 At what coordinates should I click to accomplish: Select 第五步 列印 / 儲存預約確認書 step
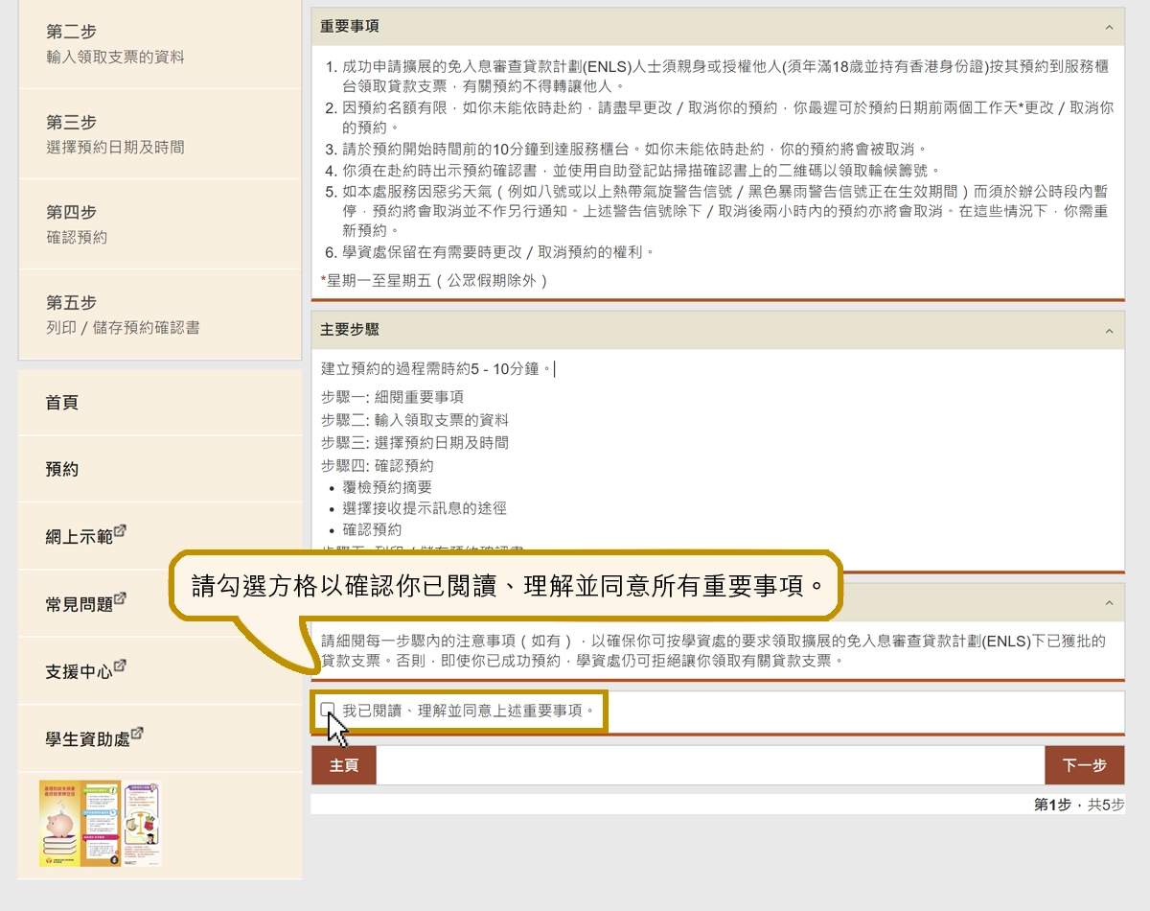click(x=159, y=315)
